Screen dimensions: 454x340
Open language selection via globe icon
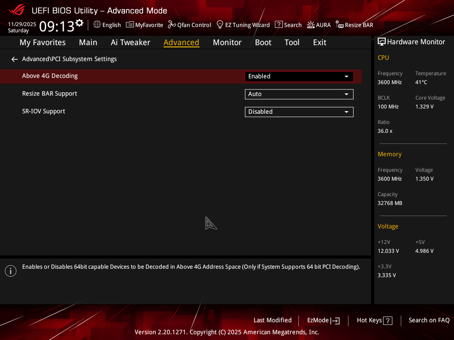click(x=97, y=25)
